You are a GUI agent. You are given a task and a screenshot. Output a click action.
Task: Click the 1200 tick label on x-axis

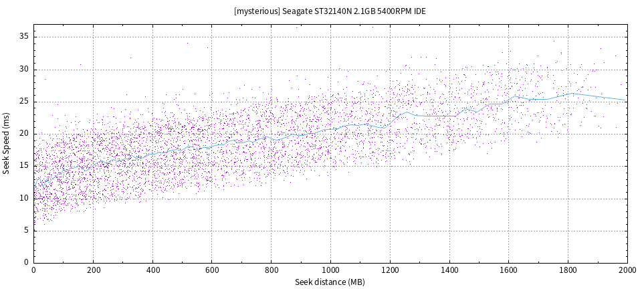pos(390,270)
